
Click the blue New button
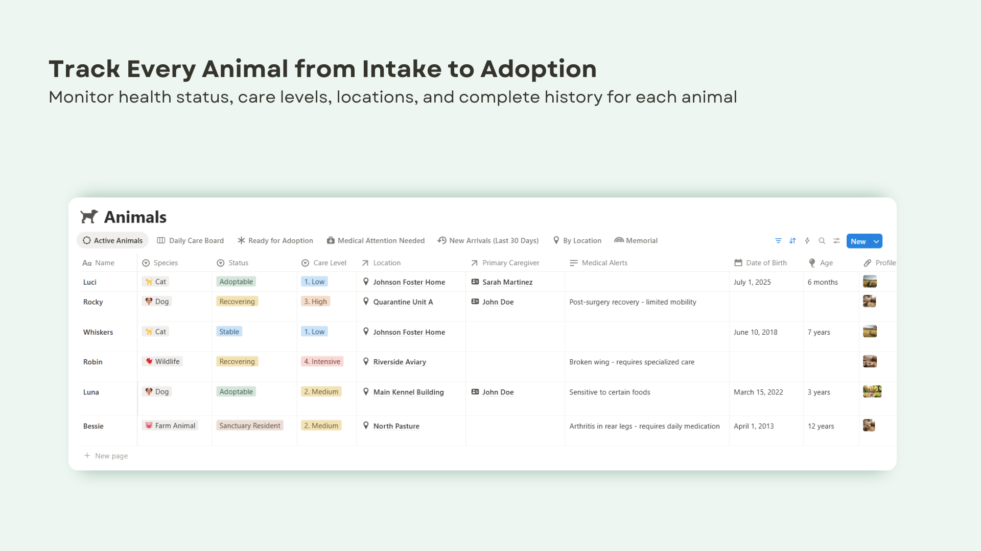[858, 241]
